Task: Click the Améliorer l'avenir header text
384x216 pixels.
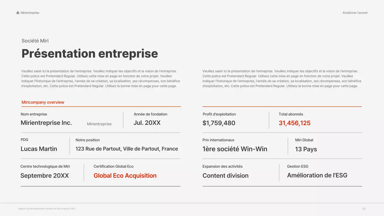Action: pyautogui.click(x=355, y=13)
